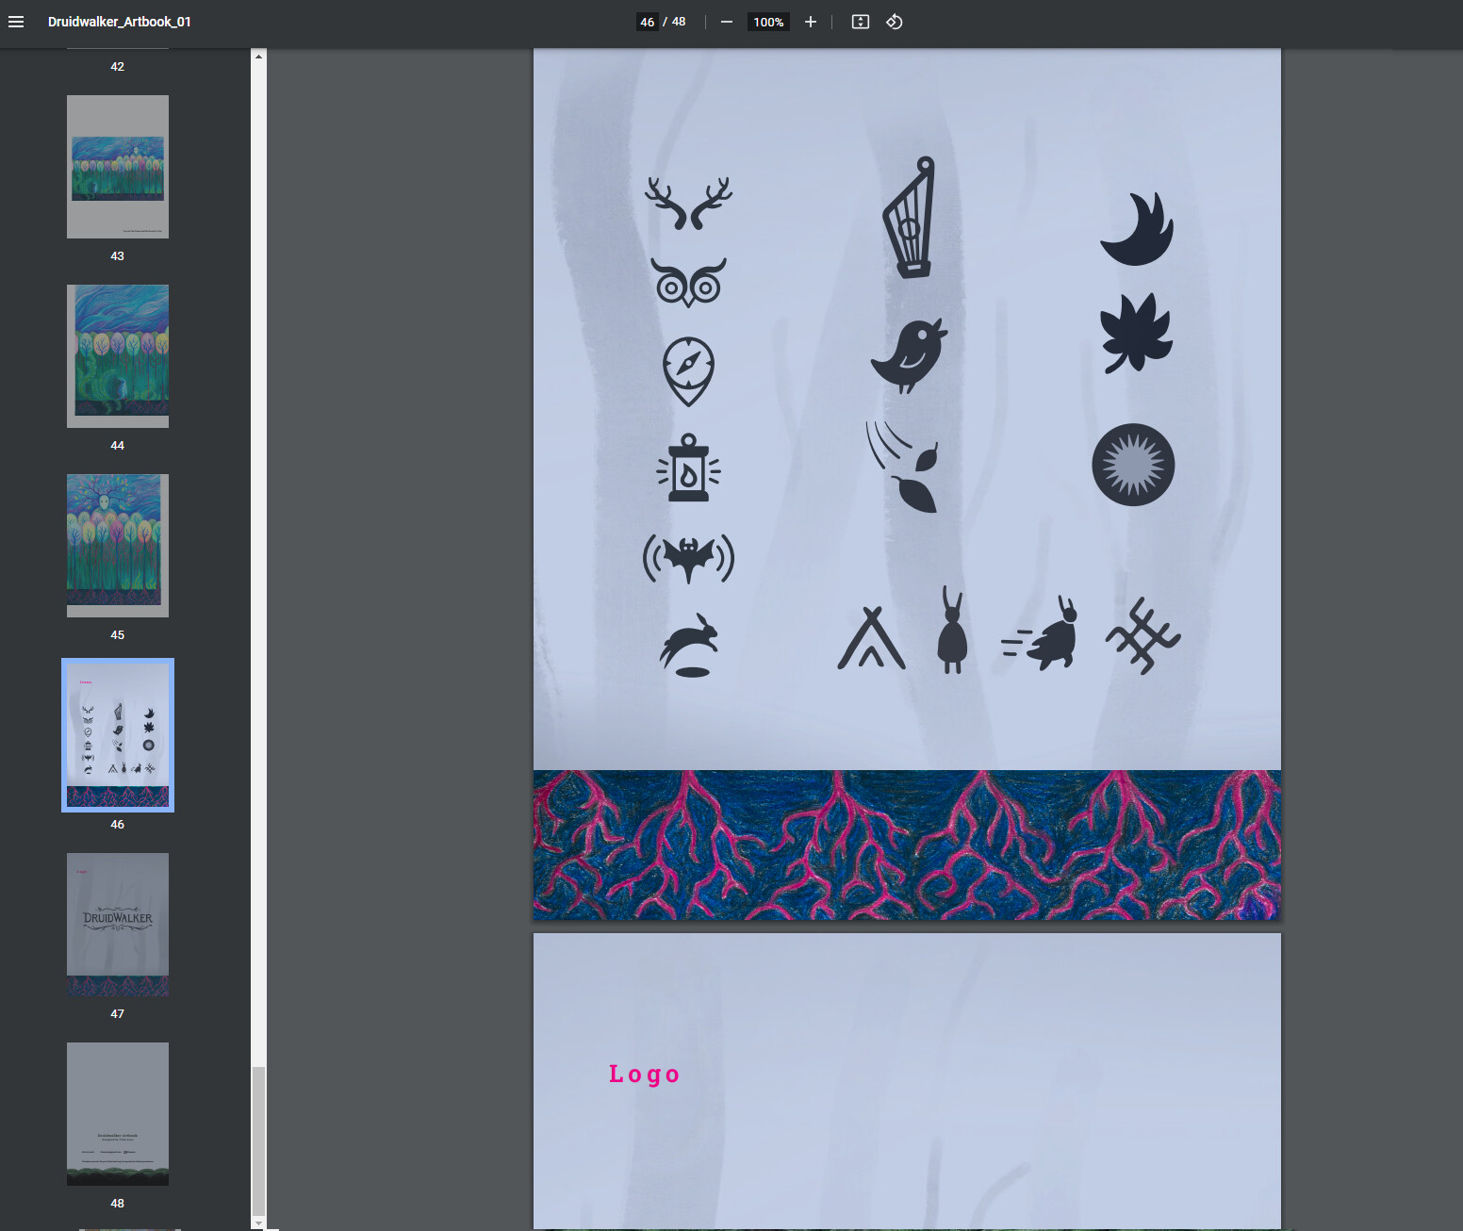Click the zoom out icon
Image resolution: width=1463 pixels, height=1231 pixels.
(x=726, y=22)
